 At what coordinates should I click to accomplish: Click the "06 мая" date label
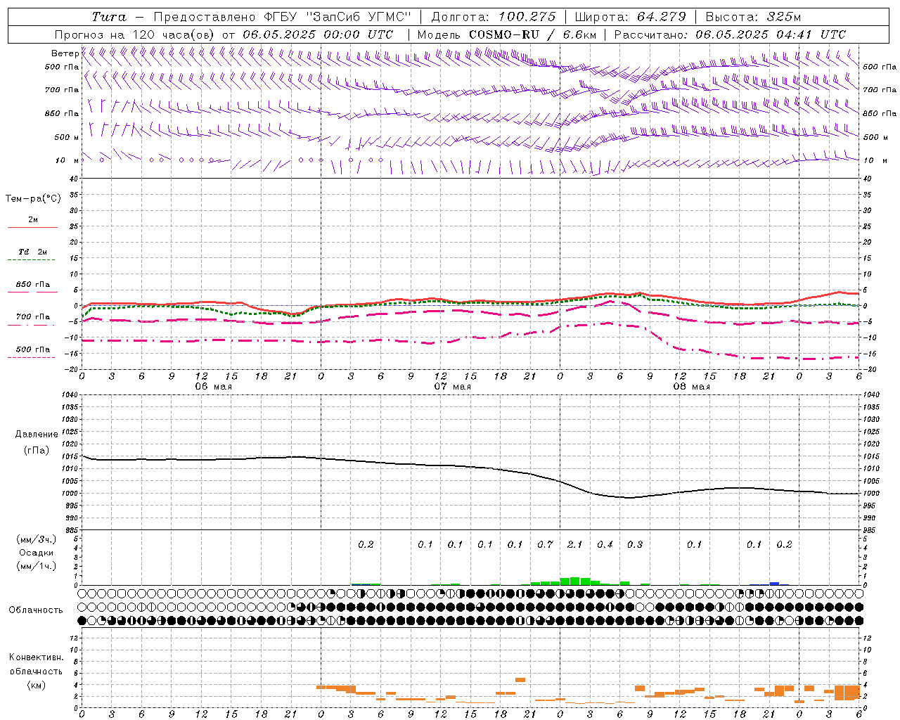click(x=213, y=387)
